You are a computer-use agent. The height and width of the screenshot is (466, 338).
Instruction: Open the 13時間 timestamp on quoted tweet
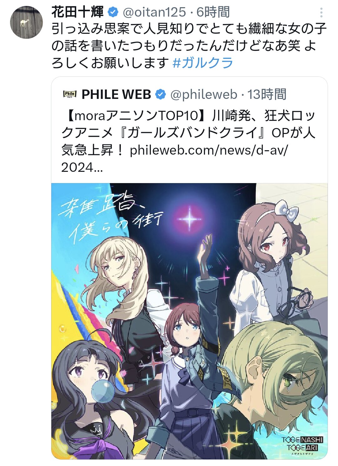tap(267, 94)
